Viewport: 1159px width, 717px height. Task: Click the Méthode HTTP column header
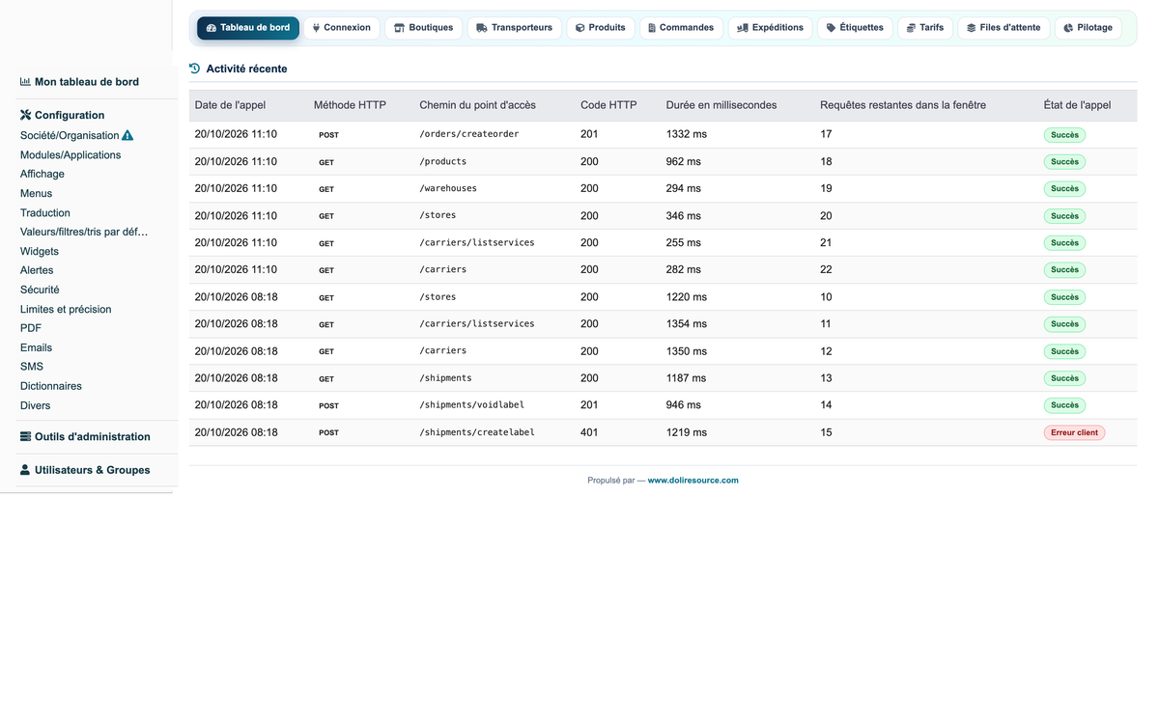[350, 105]
